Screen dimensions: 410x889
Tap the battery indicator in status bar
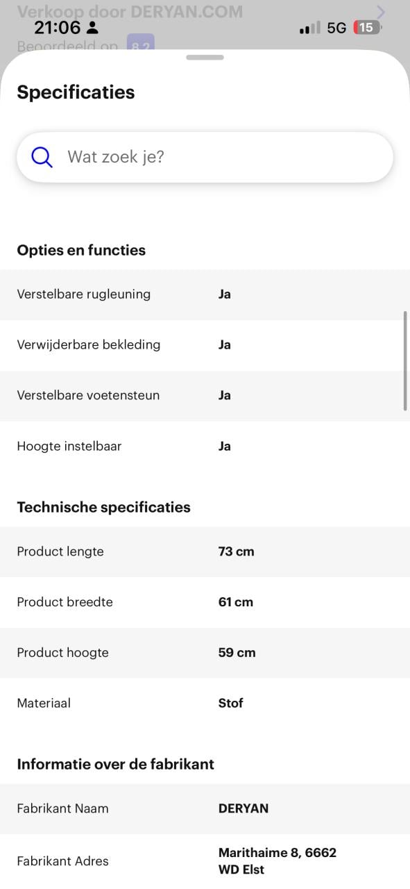[367, 28]
